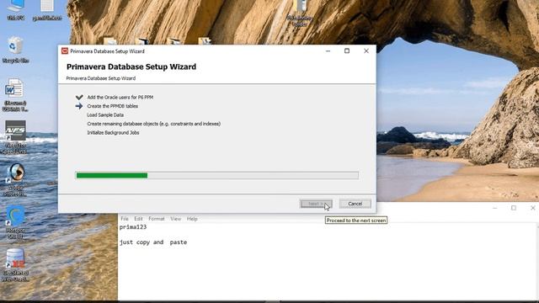Click the 'Proceed to the next screen' tooltip

(x=356, y=221)
